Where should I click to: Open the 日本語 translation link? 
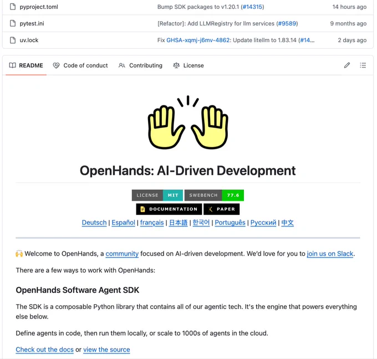[178, 223]
